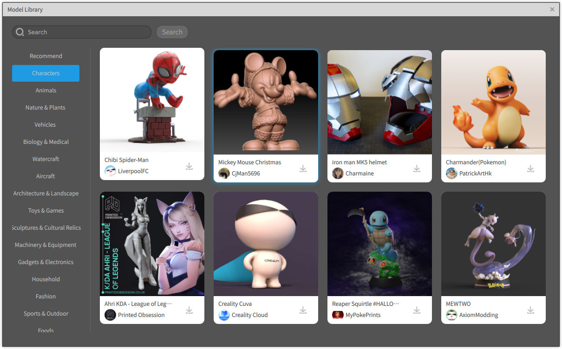Select the Gadgets & Electronics category
562x349 pixels.
coord(46,262)
